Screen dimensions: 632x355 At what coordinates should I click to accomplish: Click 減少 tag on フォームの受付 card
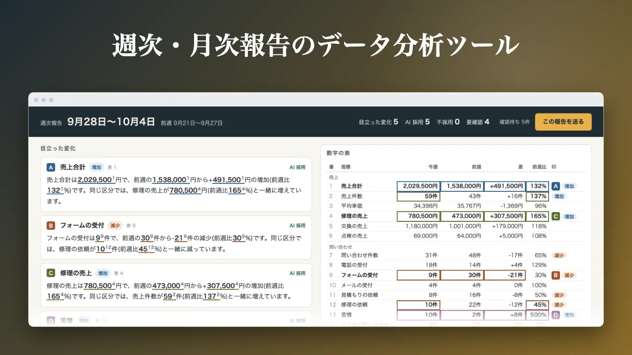(x=115, y=225)
